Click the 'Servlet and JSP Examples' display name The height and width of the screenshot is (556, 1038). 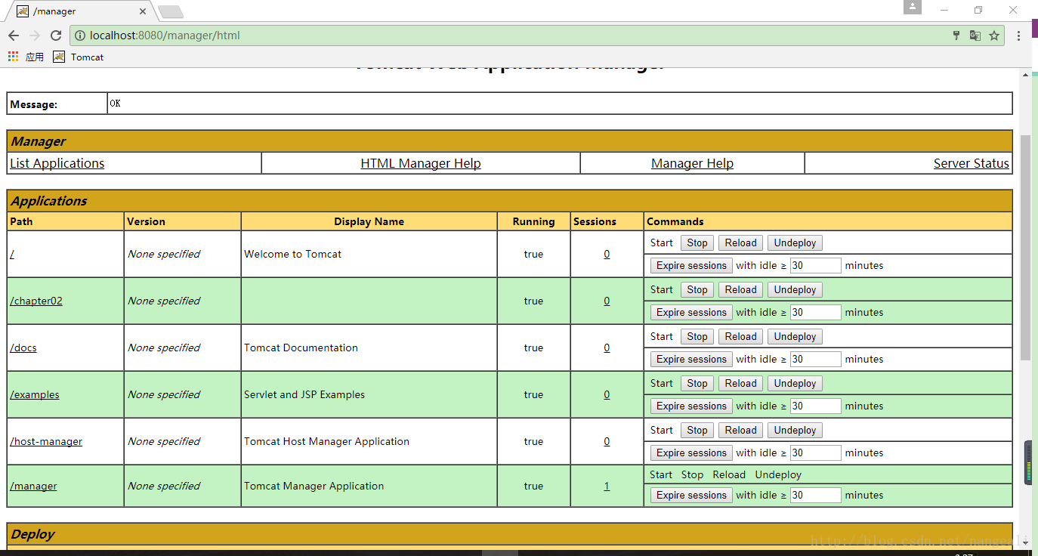[304, 394]
